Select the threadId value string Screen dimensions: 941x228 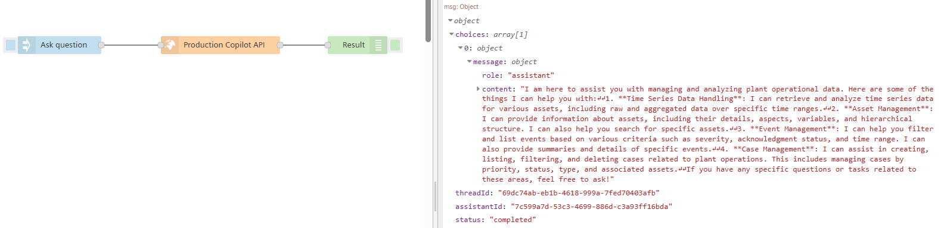[579, 193]
